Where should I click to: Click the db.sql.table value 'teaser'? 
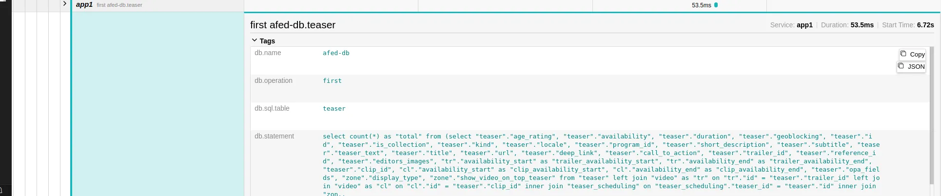coord(334,108)
